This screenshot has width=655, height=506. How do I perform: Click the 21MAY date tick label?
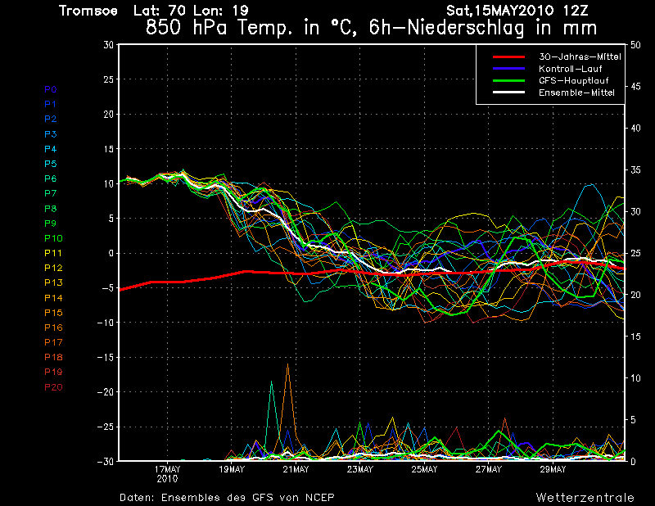click(296, 470)
